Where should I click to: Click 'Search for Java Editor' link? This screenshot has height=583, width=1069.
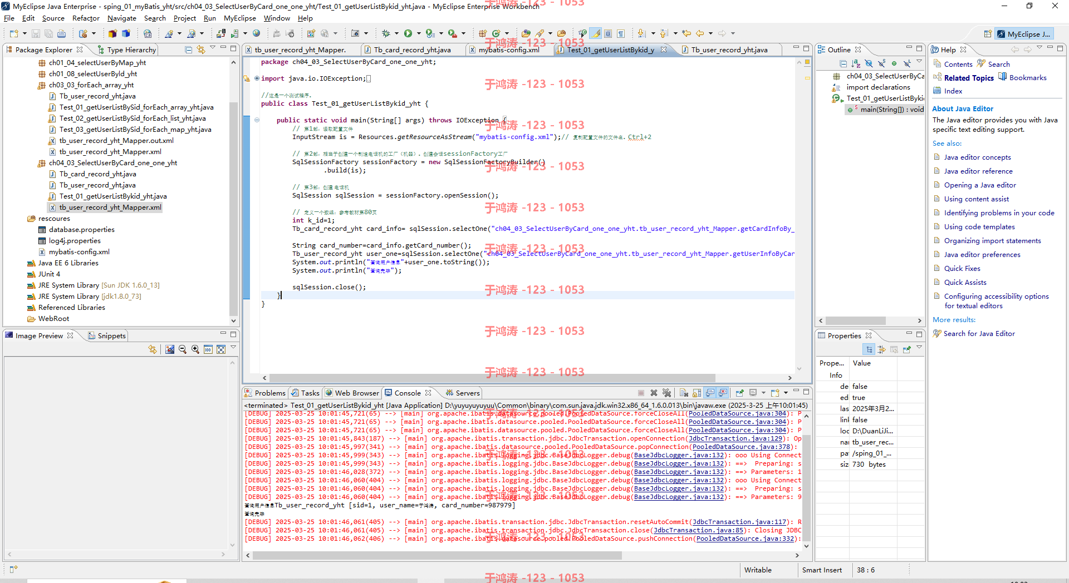coord(979,334)
